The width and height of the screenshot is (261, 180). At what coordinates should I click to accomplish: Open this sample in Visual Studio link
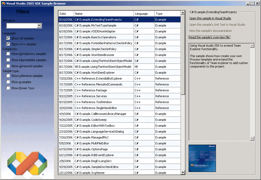point(210,18)
